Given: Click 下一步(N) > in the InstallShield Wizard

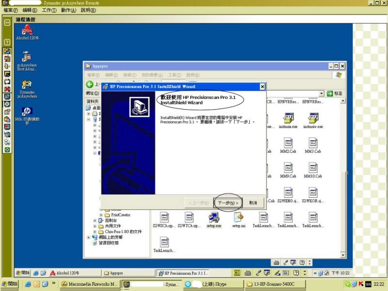Looking at the screenshot, I should [x=228, y=203].
